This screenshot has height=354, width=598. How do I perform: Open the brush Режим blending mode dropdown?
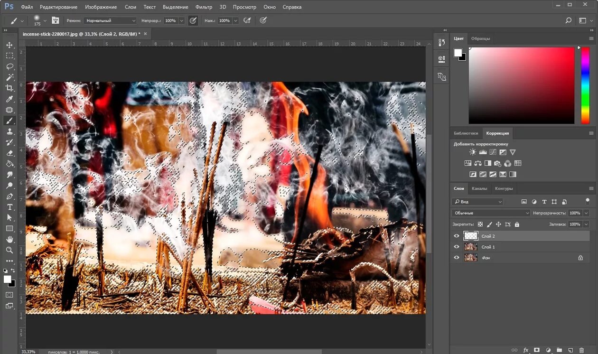(110, 21)
